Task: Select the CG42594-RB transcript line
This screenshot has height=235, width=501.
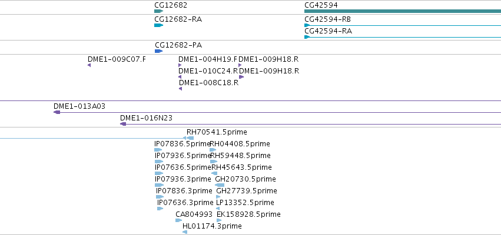Action: coord(403,25)
